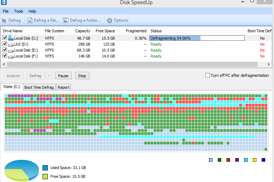This screenshot has height=182, width=274.
Task: Sort by the Drive Name column header
Action: click(x=22, y=31)
